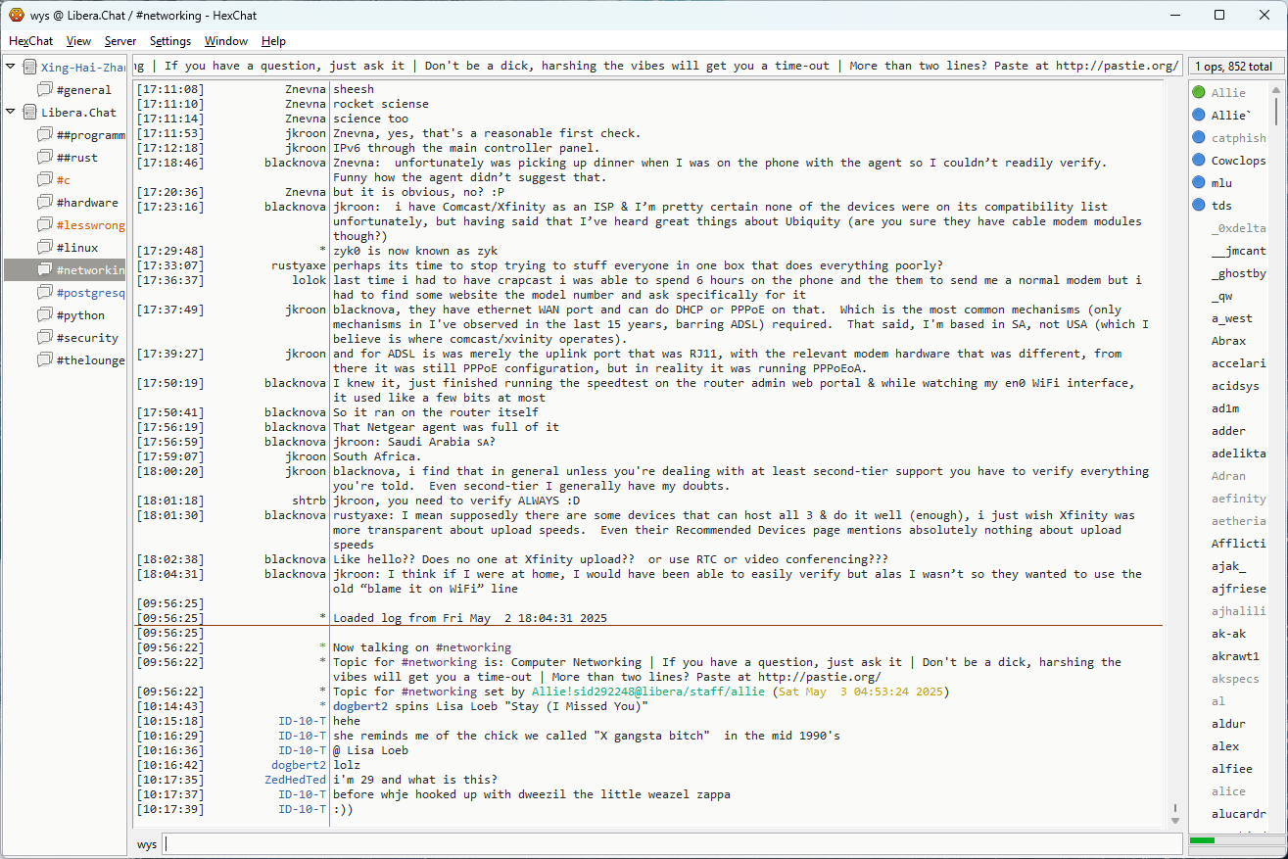Open the pastie.org link in topic bar

[x=1117, y=67]
